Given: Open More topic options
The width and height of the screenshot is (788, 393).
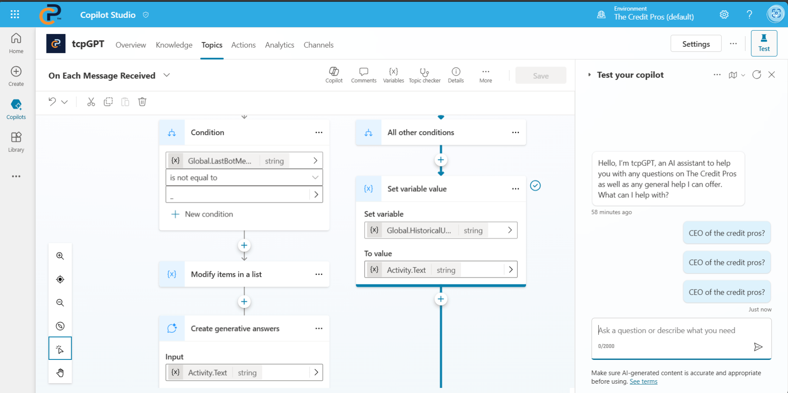Looking at the screenshot, I should [x=486, y=75].
